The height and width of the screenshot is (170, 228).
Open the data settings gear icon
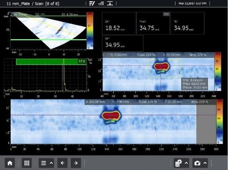point(178,163)
